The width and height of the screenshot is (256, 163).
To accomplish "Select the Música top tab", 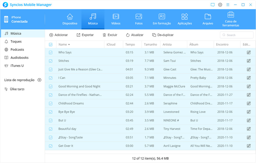I will tap(93, 19).
